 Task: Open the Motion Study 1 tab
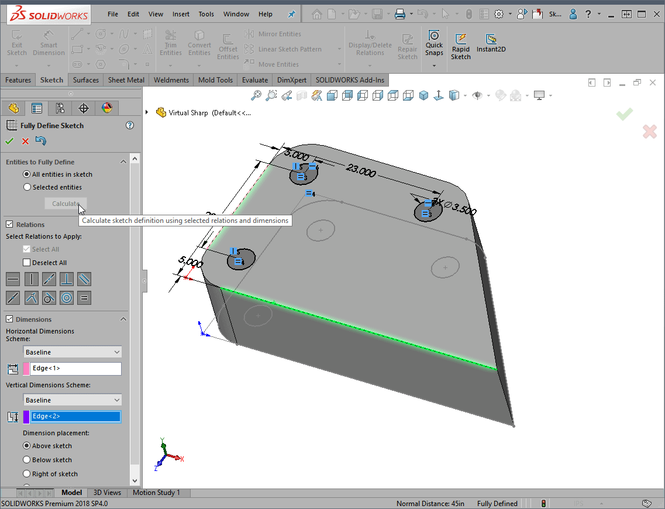156,493
